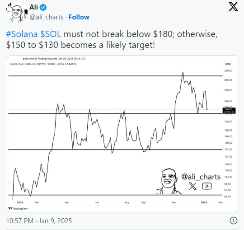Select the Nov marker on the time axis

pos(174,202)
